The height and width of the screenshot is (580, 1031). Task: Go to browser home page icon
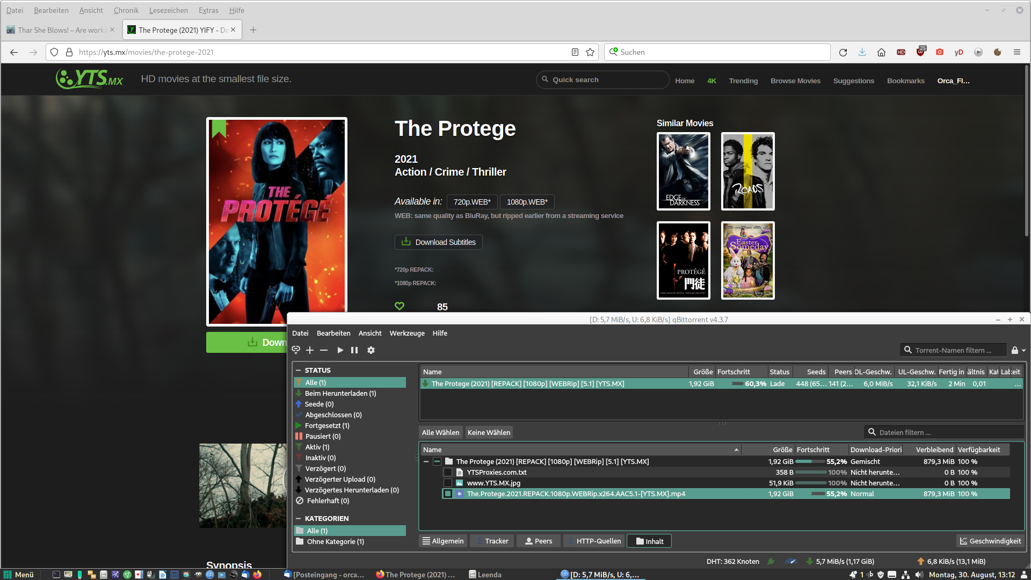pos(881,52)
